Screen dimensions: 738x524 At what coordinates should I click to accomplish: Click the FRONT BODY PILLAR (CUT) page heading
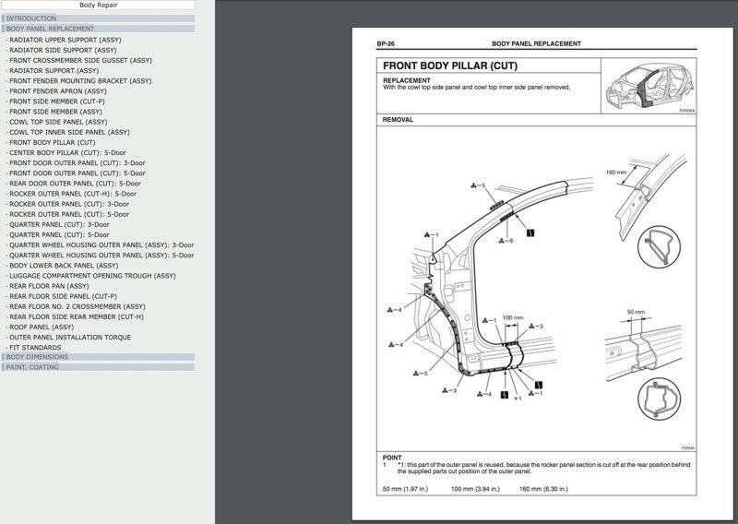(x=451, y=66)
